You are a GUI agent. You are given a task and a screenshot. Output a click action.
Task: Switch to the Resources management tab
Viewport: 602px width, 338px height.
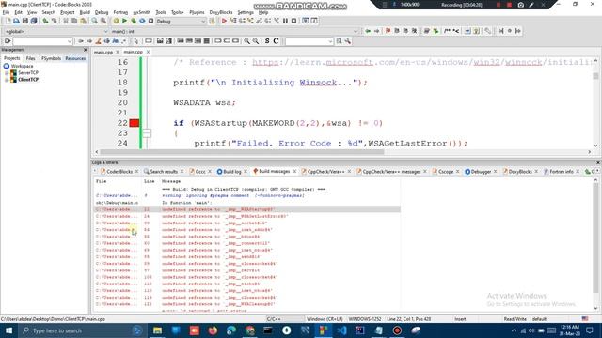pyautogui.click(x=75, y=58)
